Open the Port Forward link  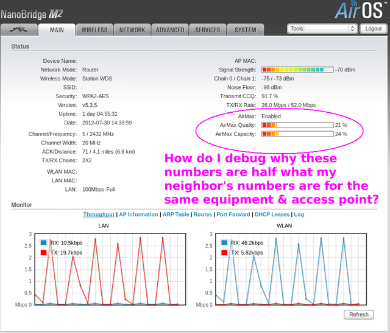pyautogui.click(x=233, y=214)
